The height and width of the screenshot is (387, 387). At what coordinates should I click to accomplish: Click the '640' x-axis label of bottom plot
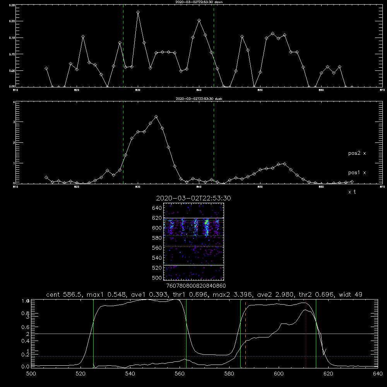click(378, 374)
